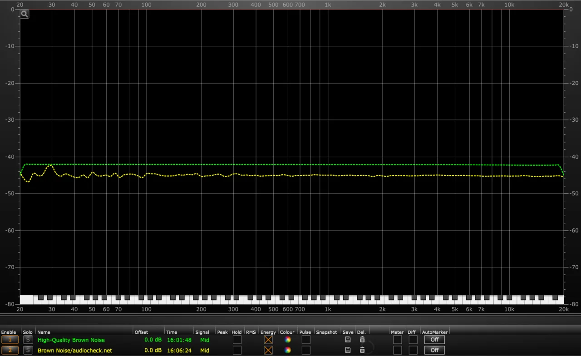Image resolution: width=581 pixels, height=356 pixels.
Task: Delete the Brown Noise/audiocheck.net trace
Action: pyautogui.click(x=362, y=350)
